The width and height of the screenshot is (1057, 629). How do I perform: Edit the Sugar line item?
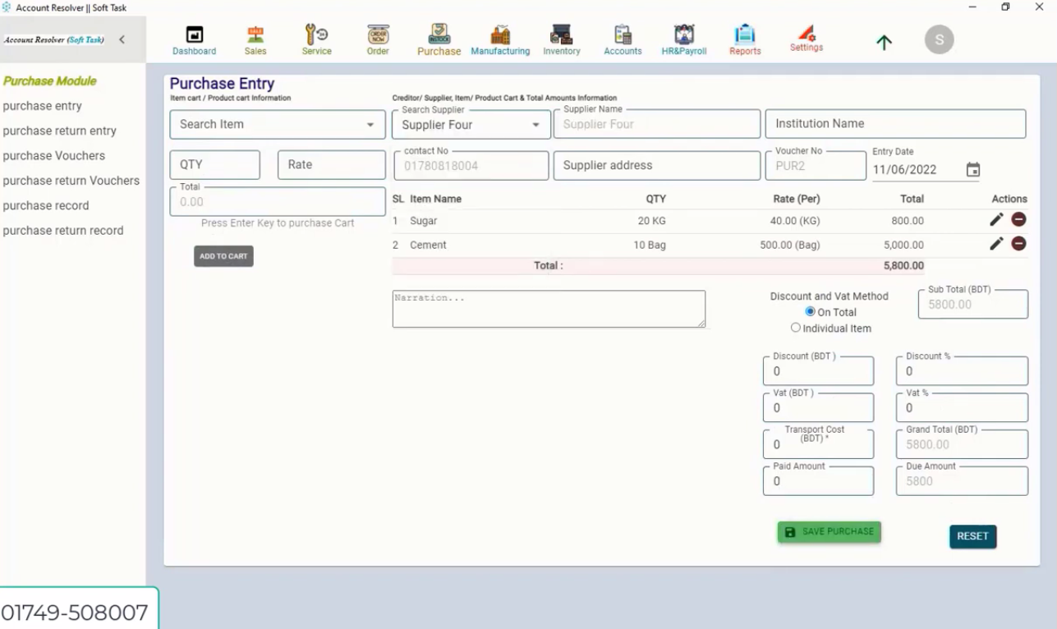(x=996, y=219)
